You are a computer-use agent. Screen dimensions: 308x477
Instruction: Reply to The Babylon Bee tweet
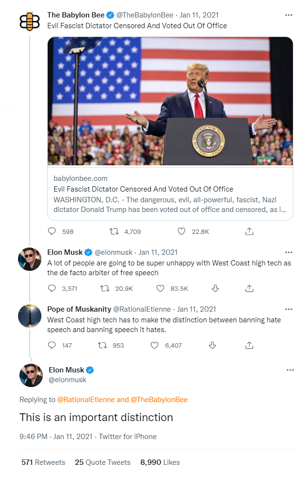coord(53,231)
